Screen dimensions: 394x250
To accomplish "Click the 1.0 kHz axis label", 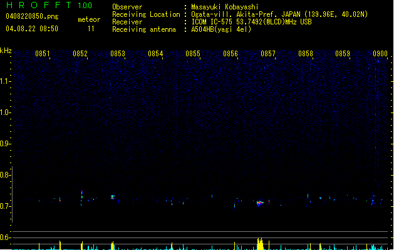I will tap(5, 112).
